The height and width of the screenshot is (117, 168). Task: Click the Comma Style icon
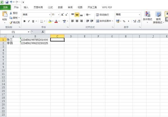tap(129, 21)
